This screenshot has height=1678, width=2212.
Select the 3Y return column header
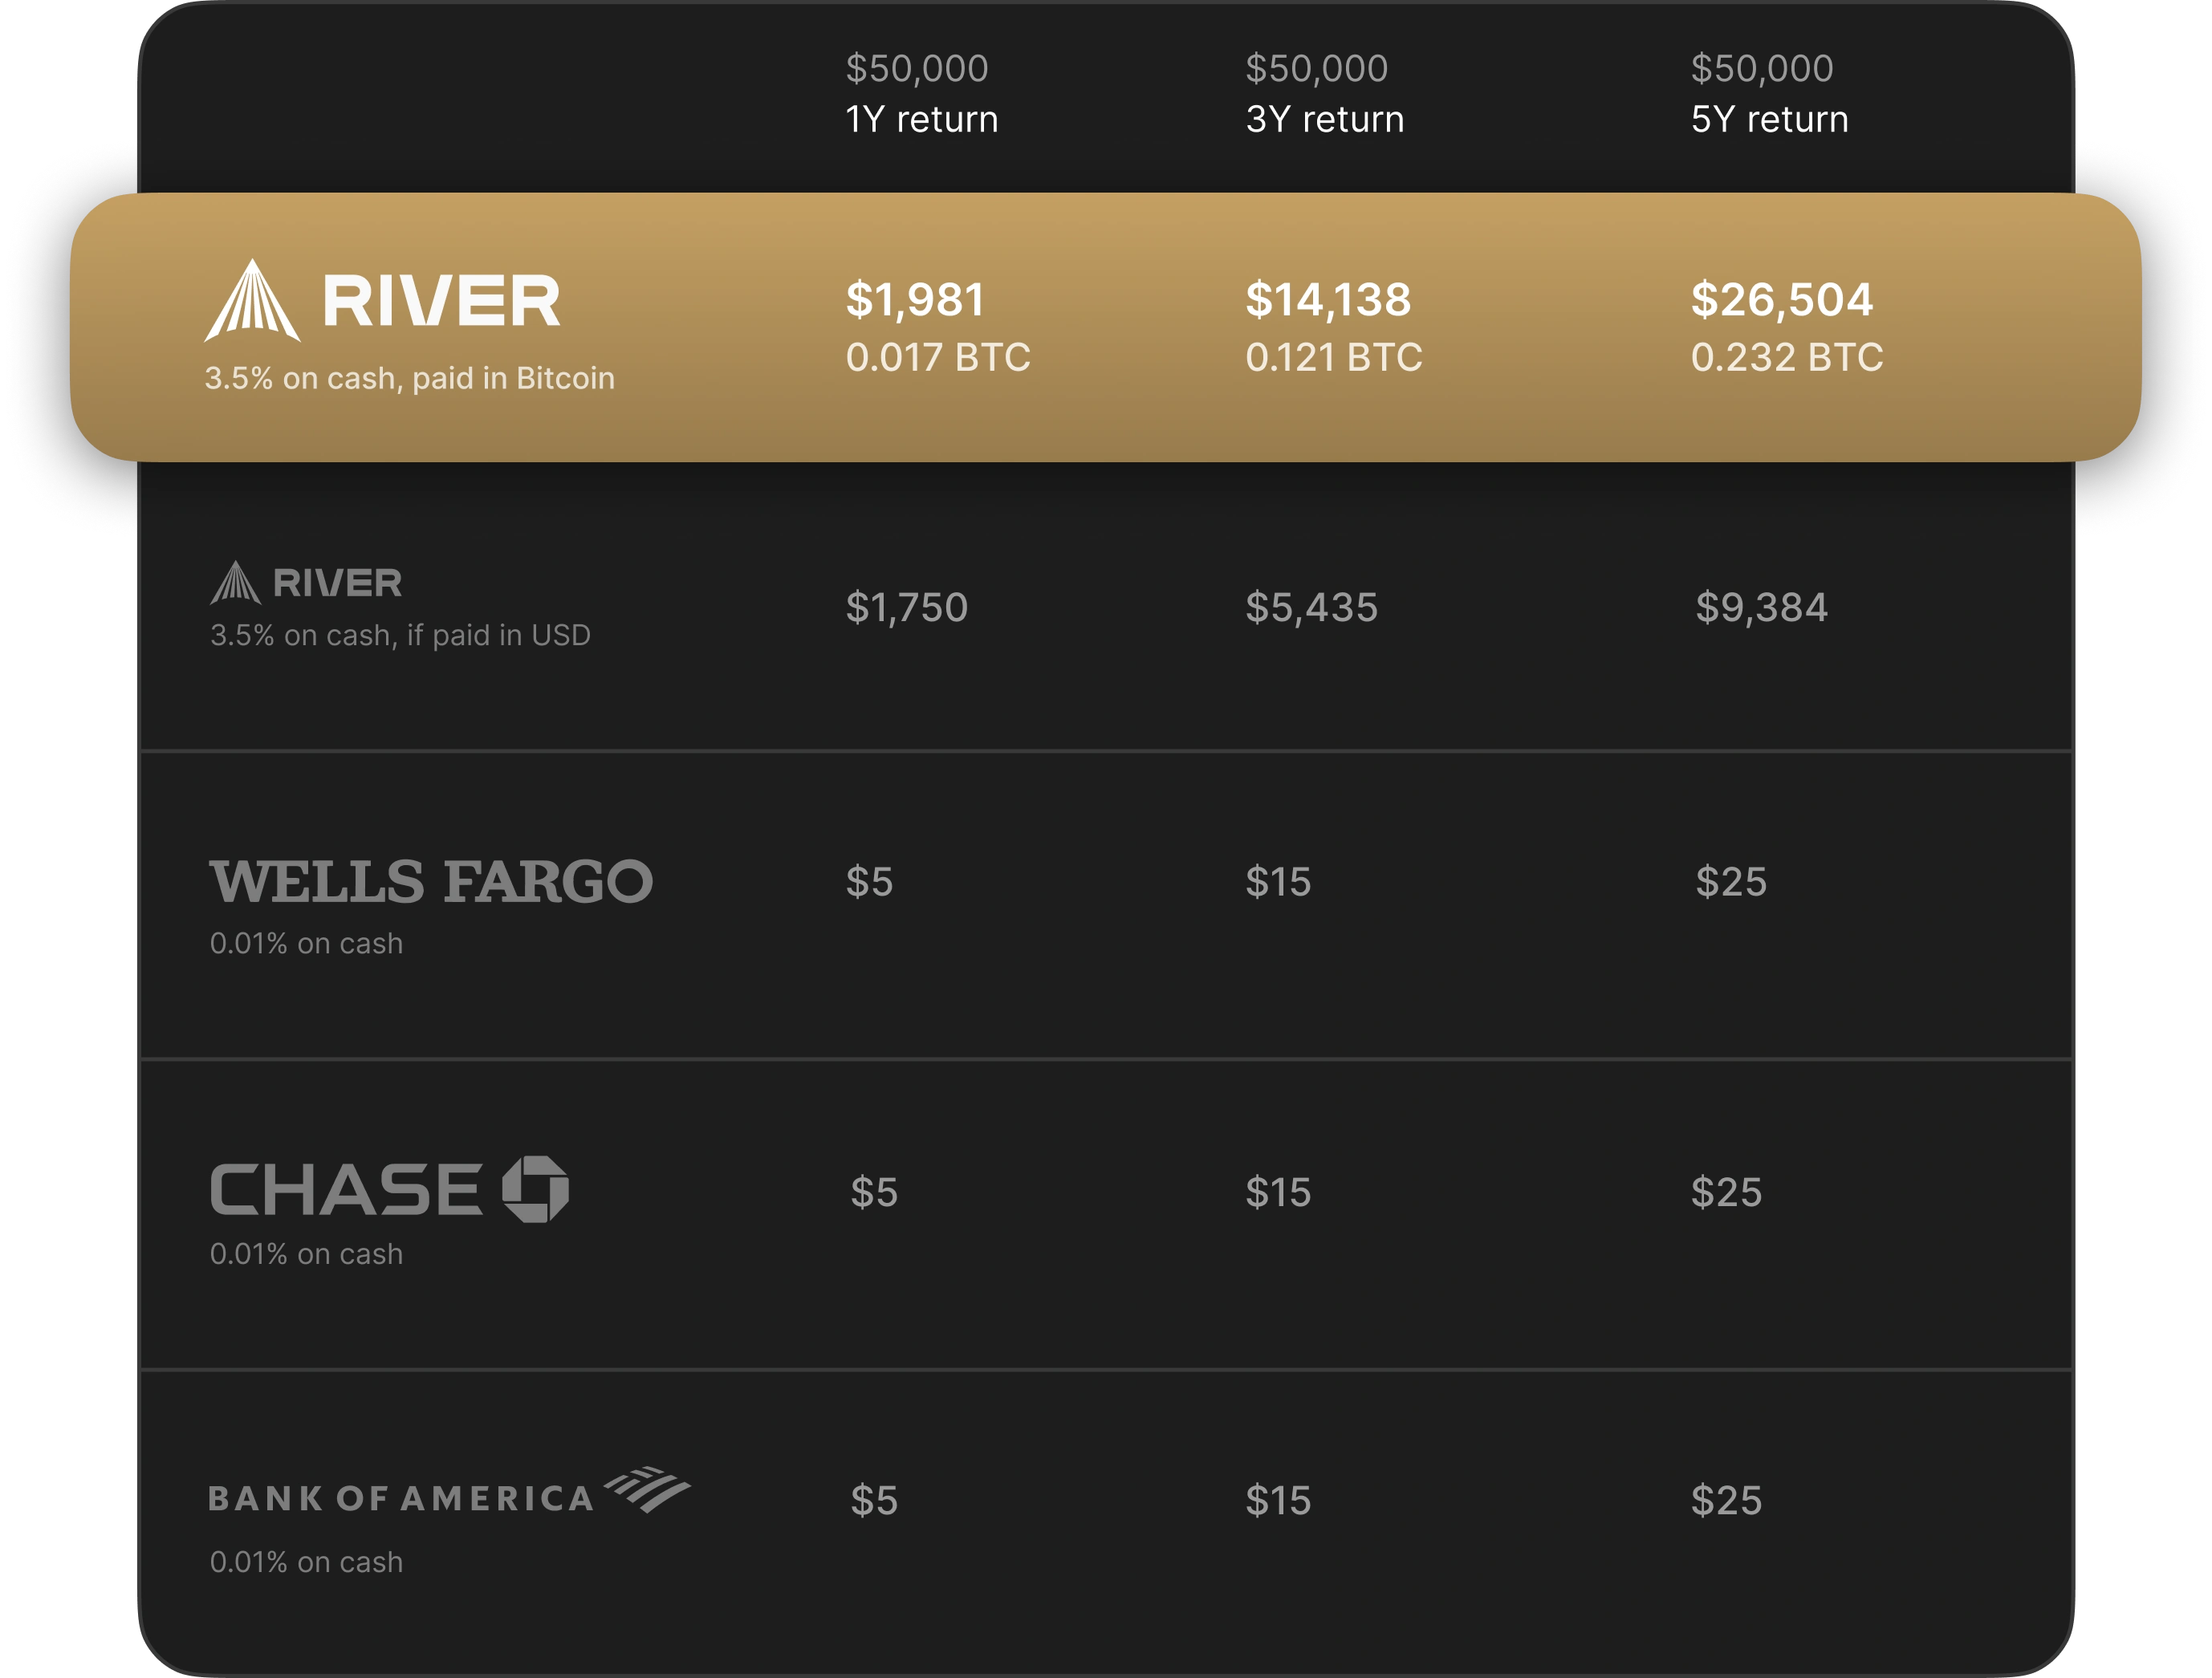1324,119
